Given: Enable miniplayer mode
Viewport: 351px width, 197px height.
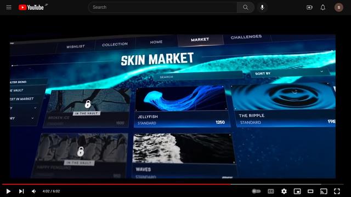Looking at the screenshot, I should click(297, 191).
